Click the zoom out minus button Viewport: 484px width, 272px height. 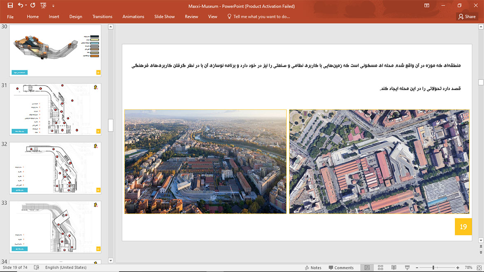(x=417, y=267)
